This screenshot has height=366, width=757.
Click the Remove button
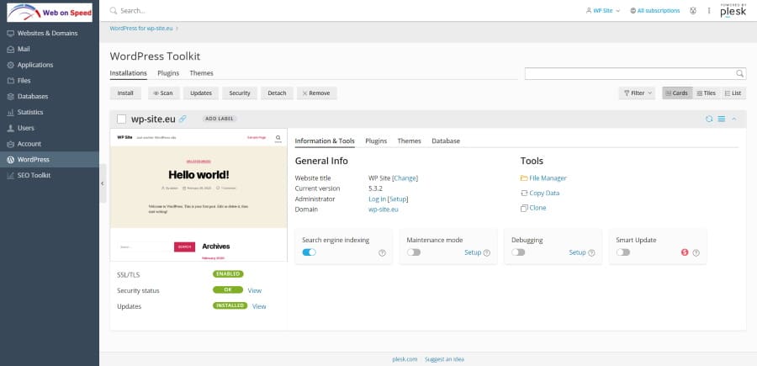tap(317, 93)
